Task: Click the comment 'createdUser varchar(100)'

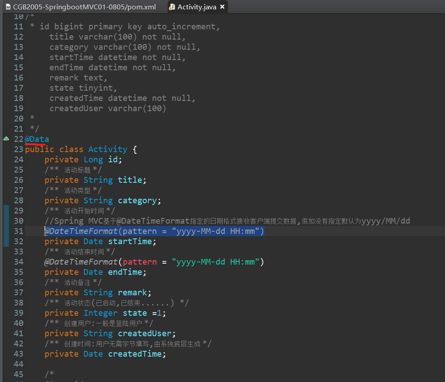Action: click(108, 109)
